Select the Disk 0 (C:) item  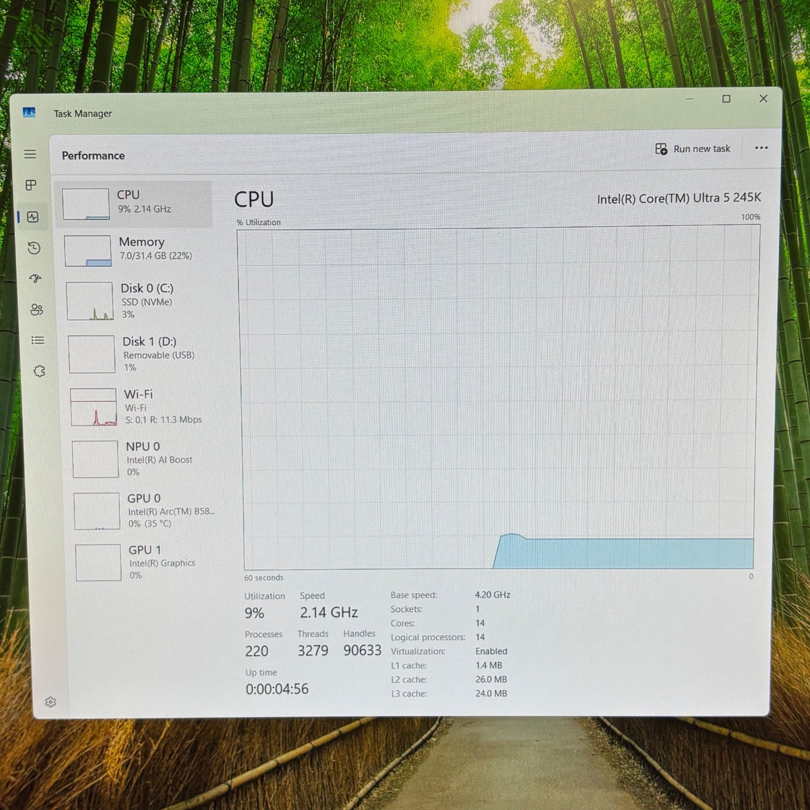[x=137, y=301]
